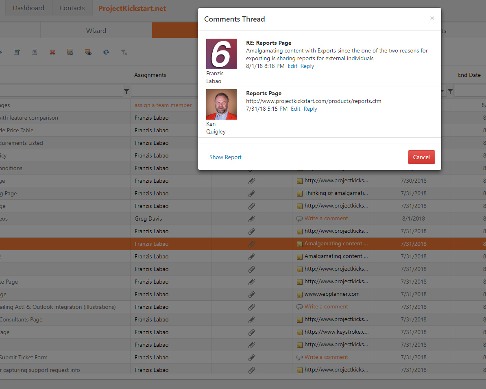The height and width of the screenshot is (389, 486).
Task: Click 'with feature comparison' task name
Action: point(29,118)
